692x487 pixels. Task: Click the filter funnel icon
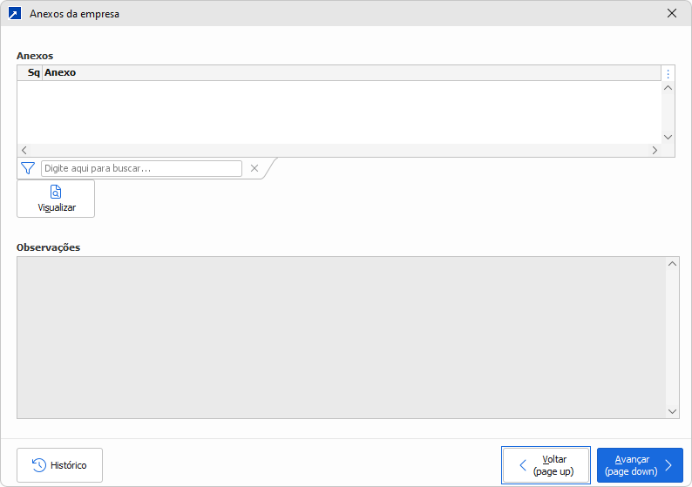click(27, 168)
